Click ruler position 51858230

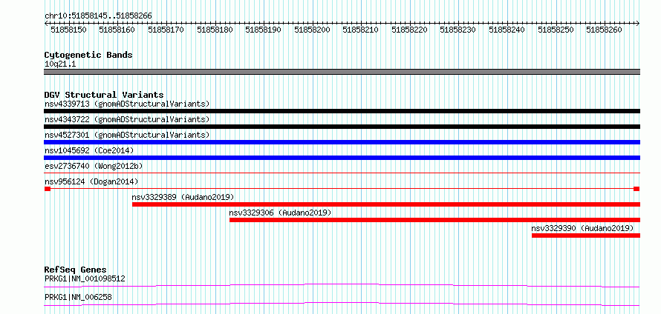pos(458,30)
